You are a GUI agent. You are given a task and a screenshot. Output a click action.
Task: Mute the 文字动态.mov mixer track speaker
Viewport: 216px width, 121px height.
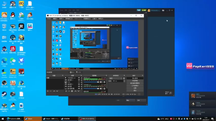pos(101,89)
